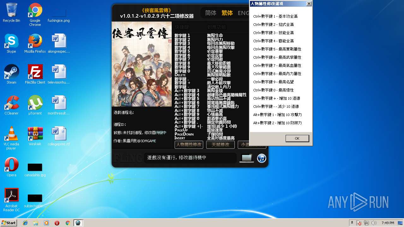The image size is (404, 227).
Task: Switch trainer language to ENG
Action: (243, 13)
